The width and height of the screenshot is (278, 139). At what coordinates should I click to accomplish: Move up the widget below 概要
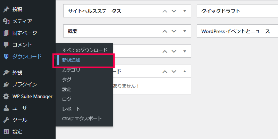pos(165,51)
